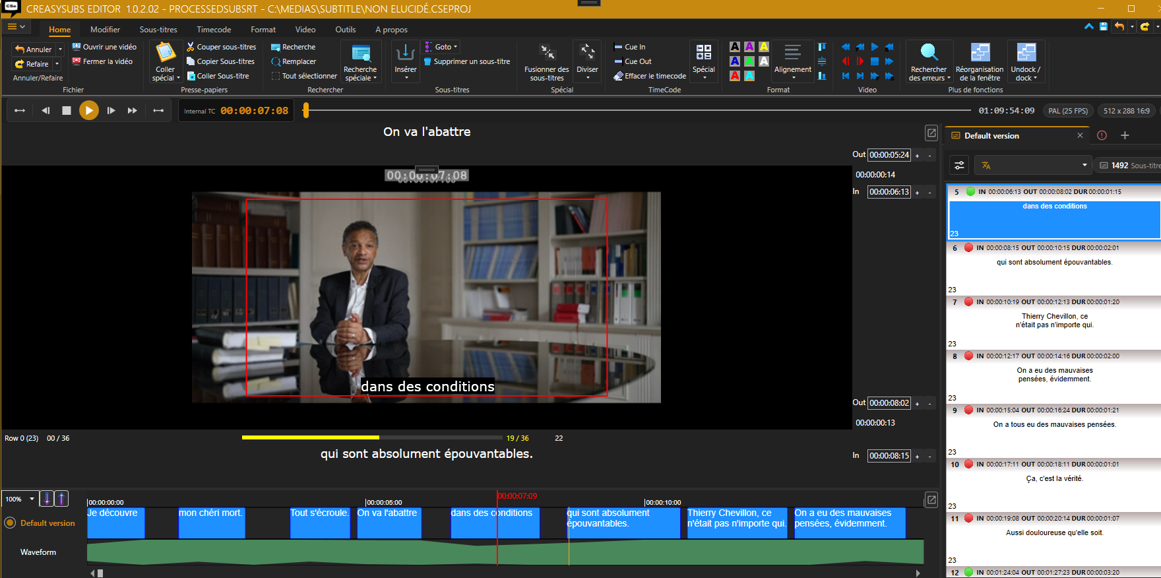Click Fermer la vidéo
This screenshot has width=1161, height=578.
pyautogui.click(x=102, y=61)
